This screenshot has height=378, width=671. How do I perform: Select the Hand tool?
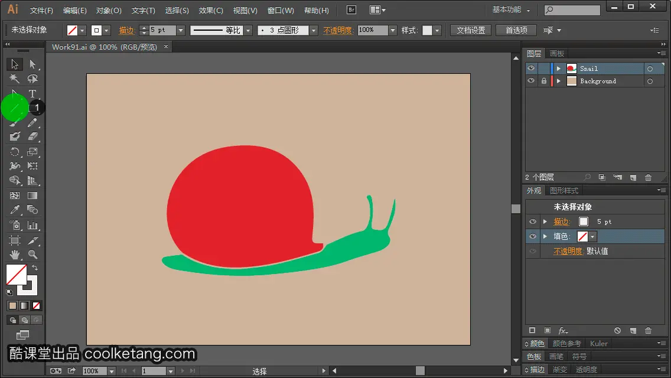click(x=15, y=255)
